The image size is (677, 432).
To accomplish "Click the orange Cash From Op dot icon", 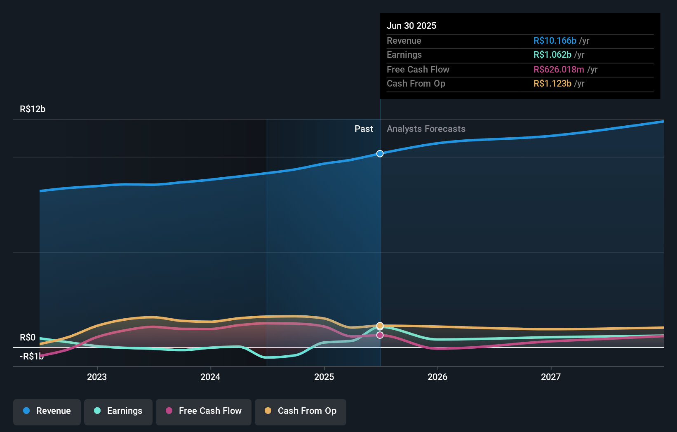I will point(268,411).
